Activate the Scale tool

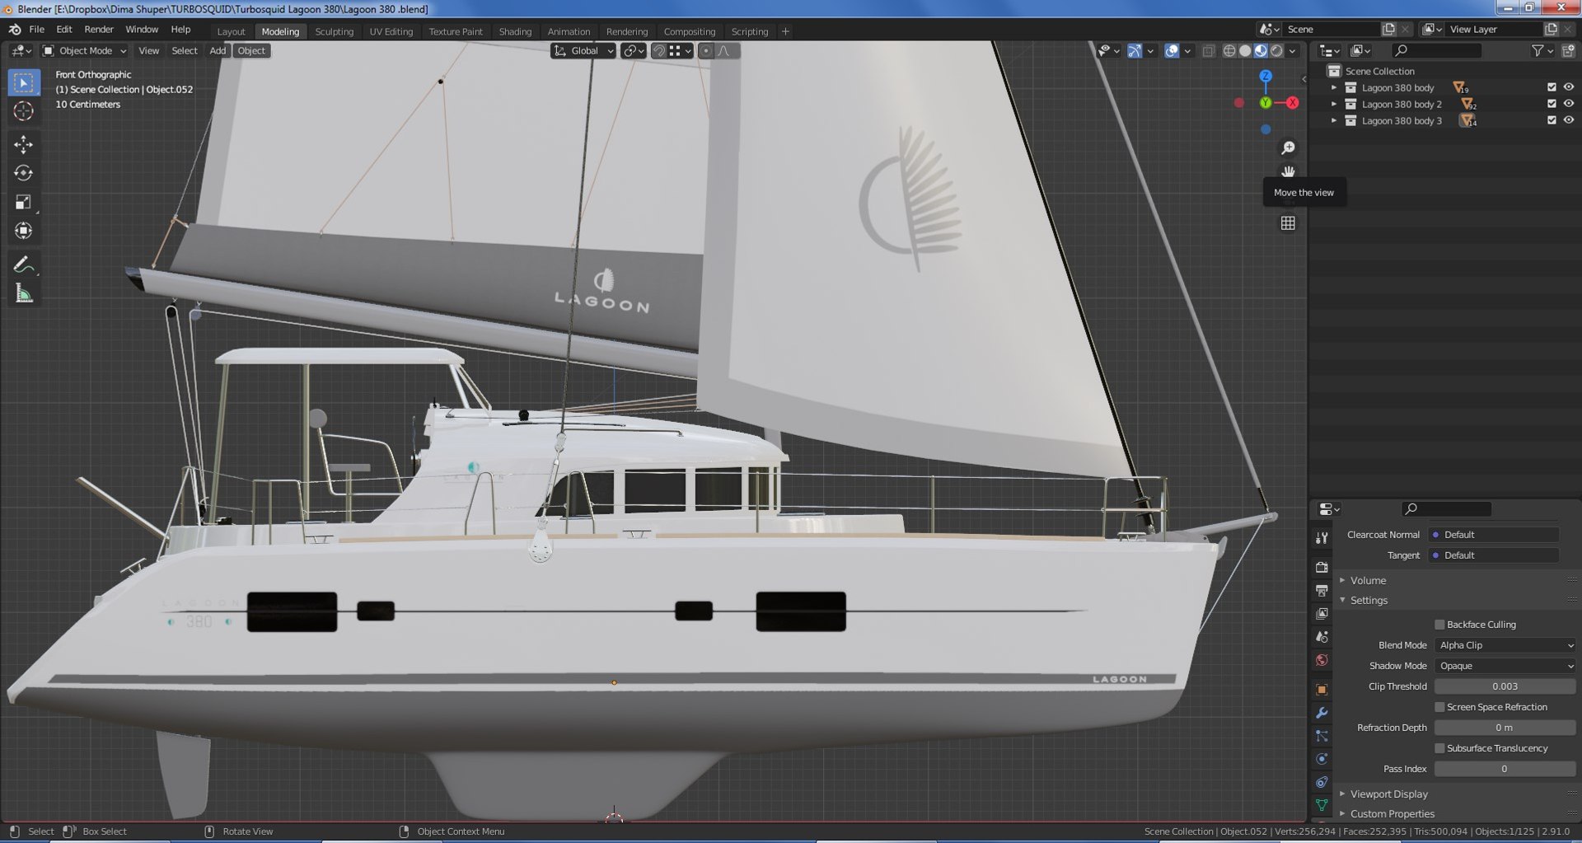23,202
